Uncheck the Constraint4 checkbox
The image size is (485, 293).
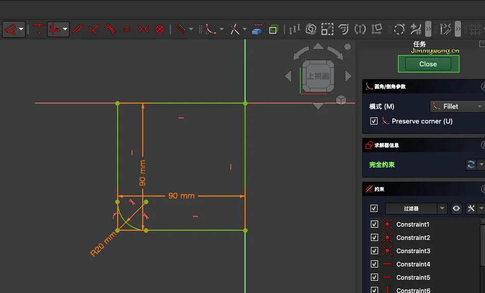tap(374, 264)
